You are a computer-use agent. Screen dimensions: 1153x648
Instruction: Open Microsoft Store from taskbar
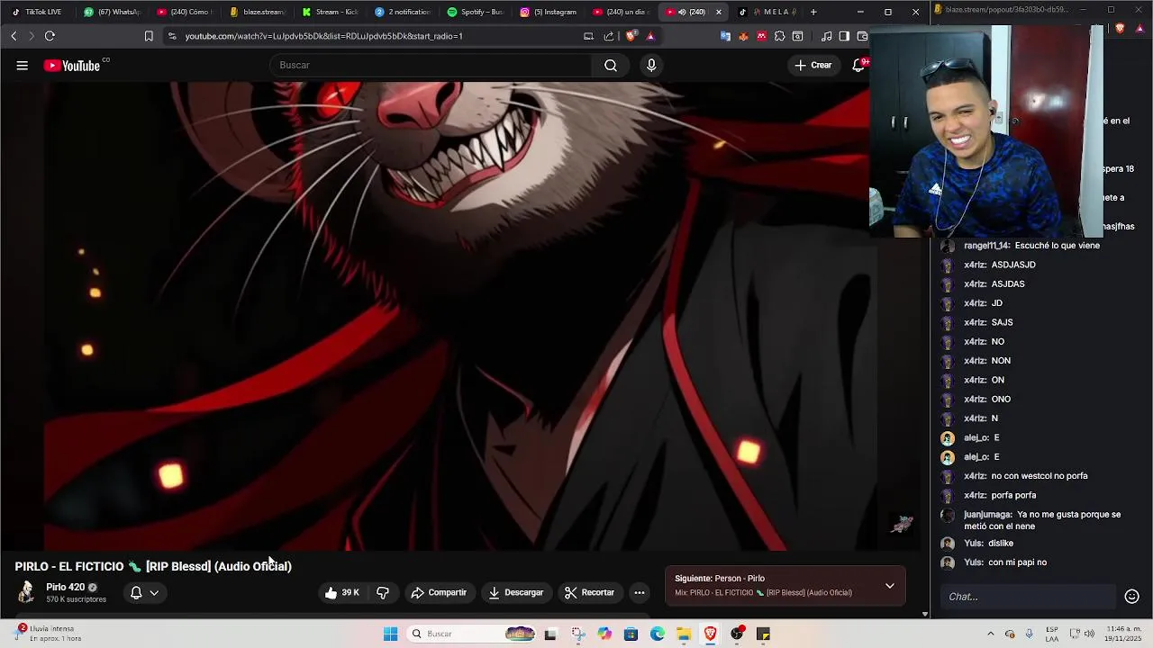[631, 634]
